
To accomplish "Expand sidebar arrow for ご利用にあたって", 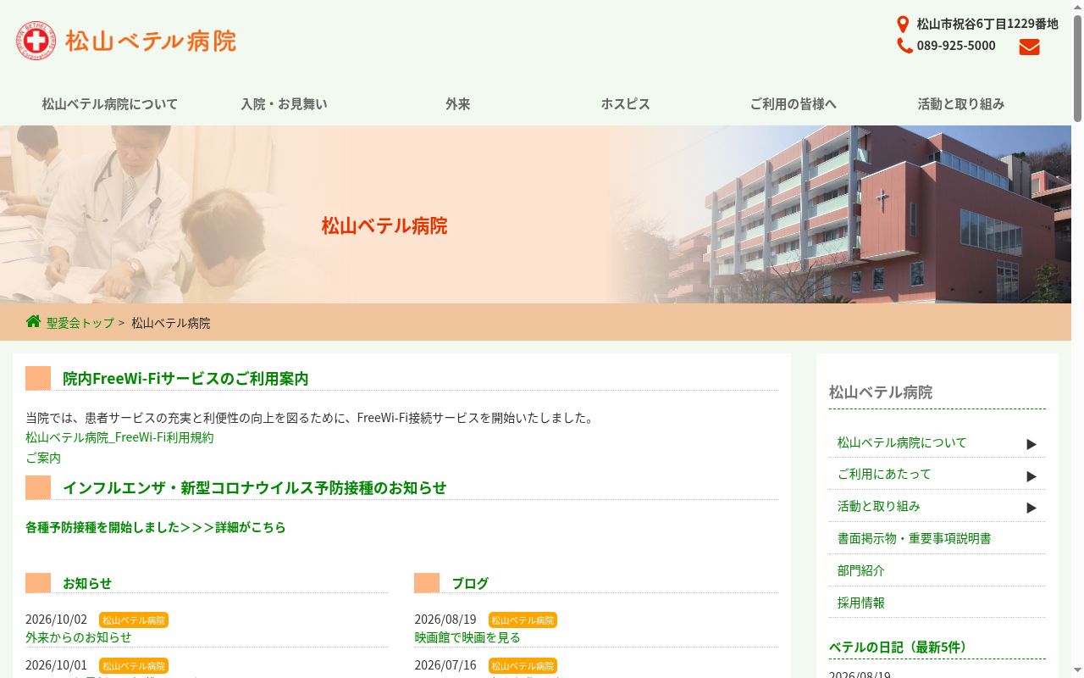I will [x=1031, y=476].
